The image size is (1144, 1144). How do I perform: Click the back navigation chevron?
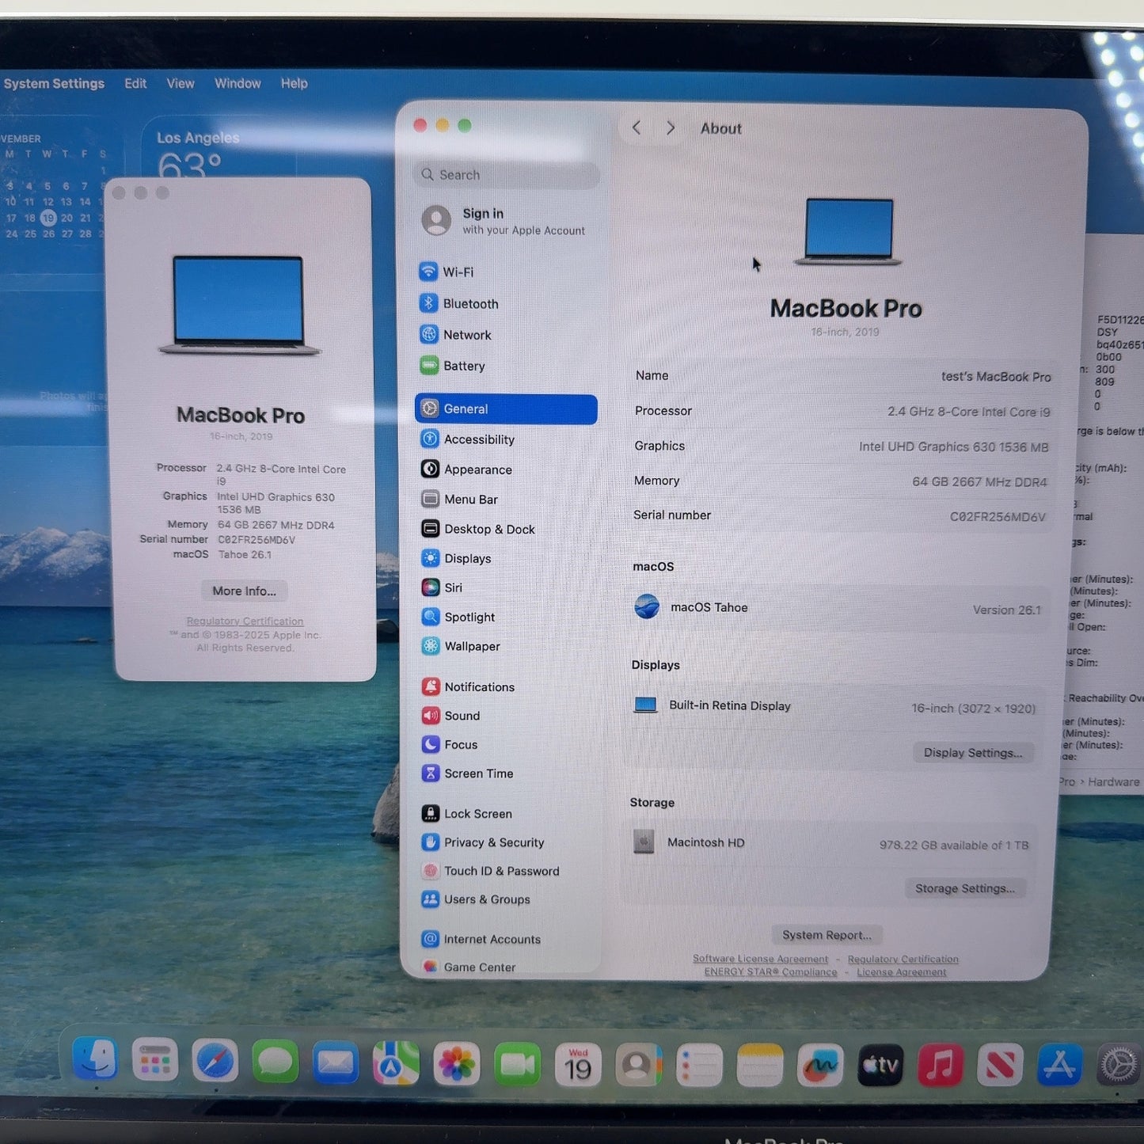637,128
